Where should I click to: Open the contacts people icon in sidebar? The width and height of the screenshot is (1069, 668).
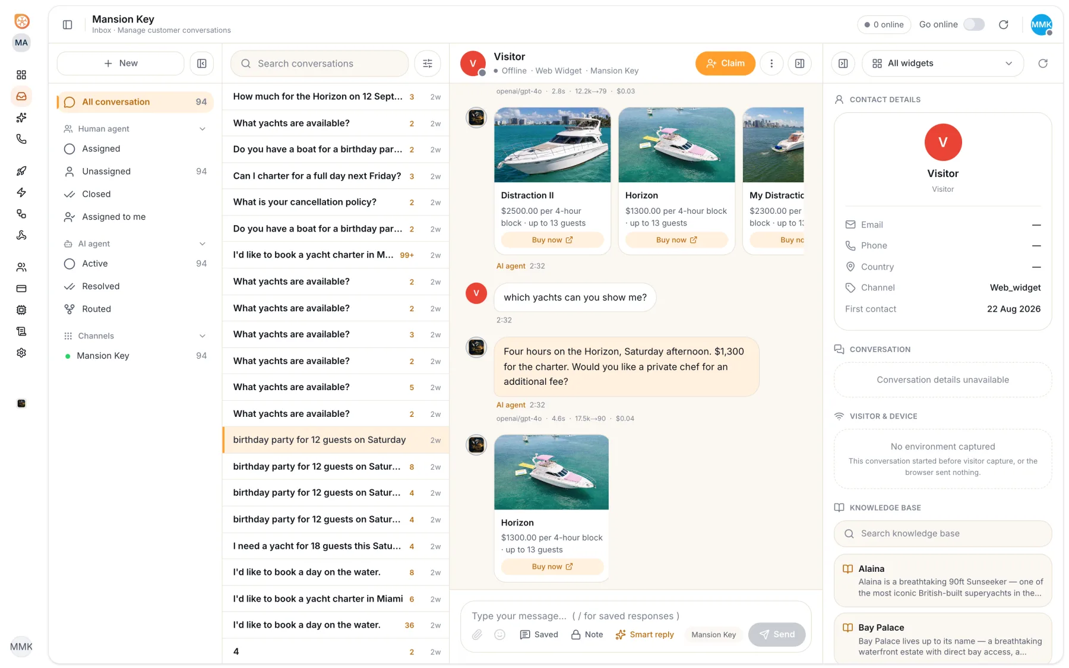(x=21, y=267)
